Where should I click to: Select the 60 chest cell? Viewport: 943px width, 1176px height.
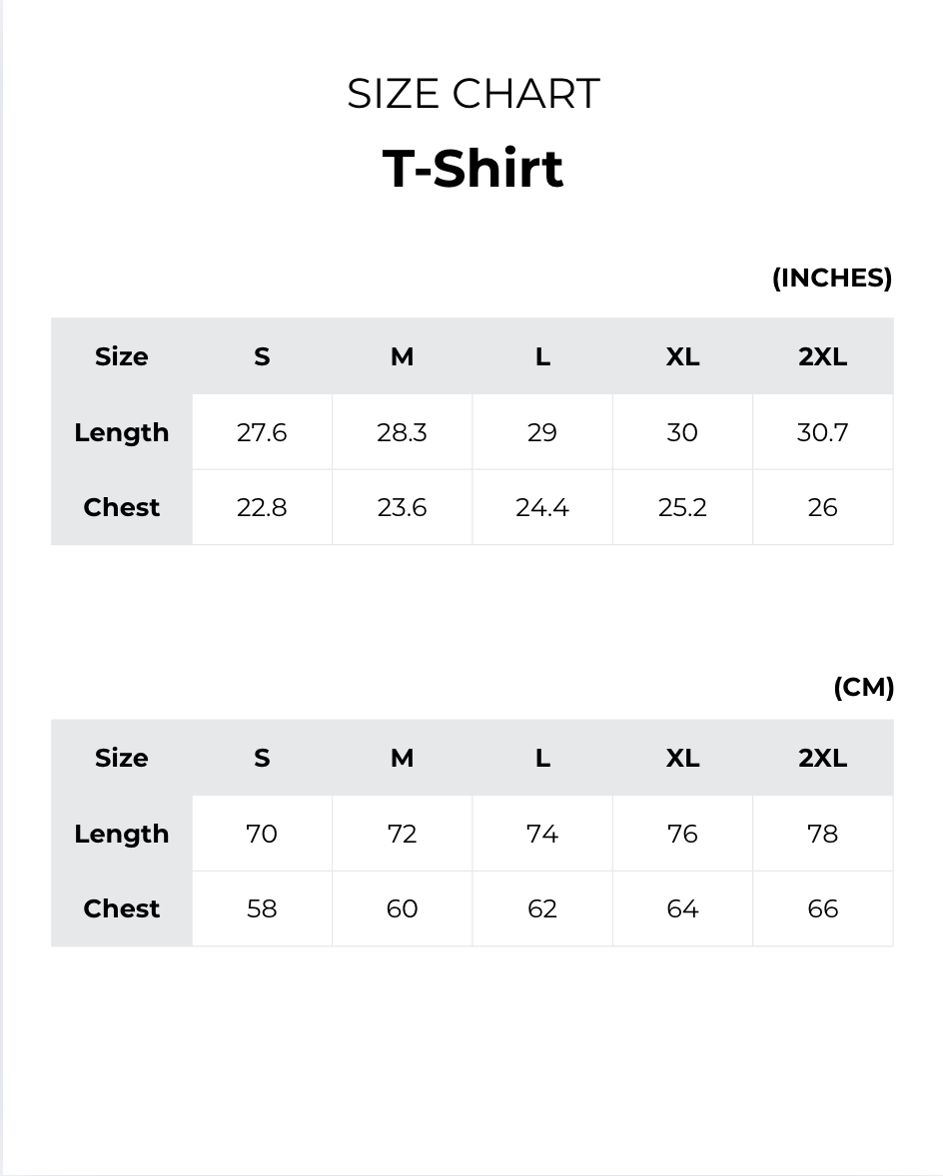pos(402,908)
